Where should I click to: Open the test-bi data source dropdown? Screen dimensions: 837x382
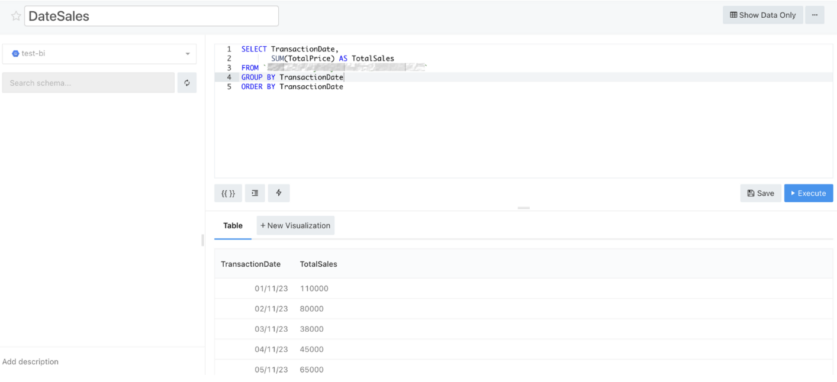[99, 54]
